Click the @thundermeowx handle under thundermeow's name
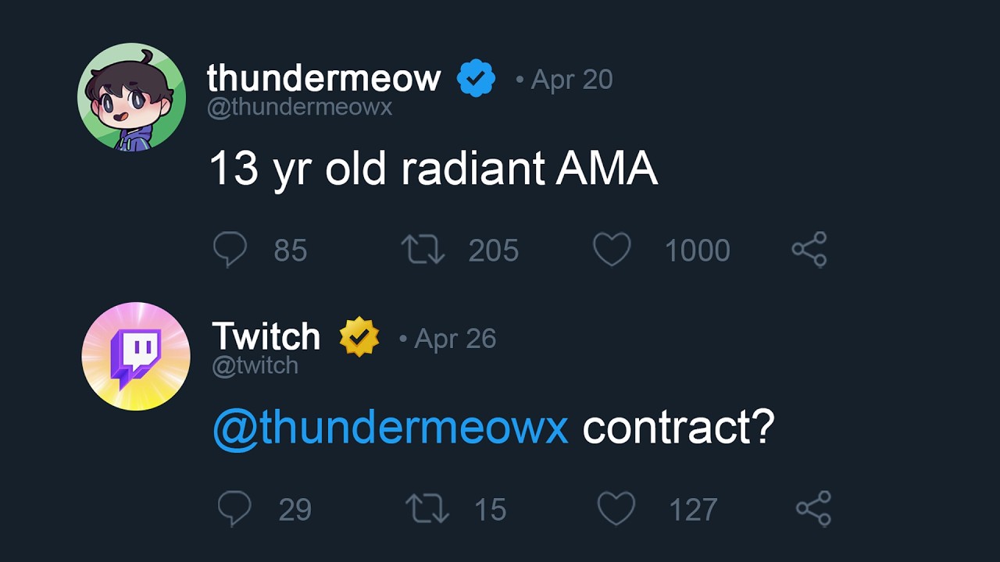 click(x=299, y=107)
